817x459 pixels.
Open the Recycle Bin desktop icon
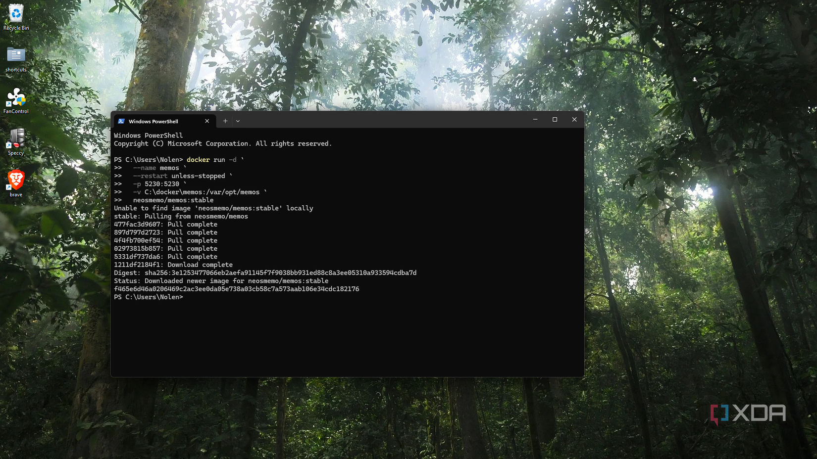pyautogui.click(x=16, y=17)
